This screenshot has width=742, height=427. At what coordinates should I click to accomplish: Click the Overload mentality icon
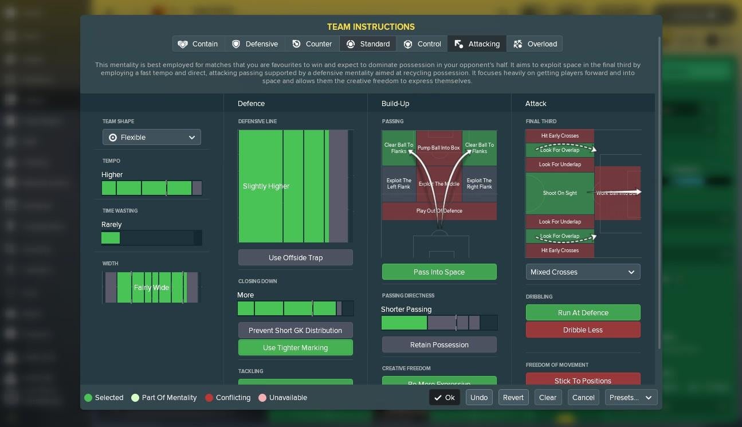pos(518,44)
